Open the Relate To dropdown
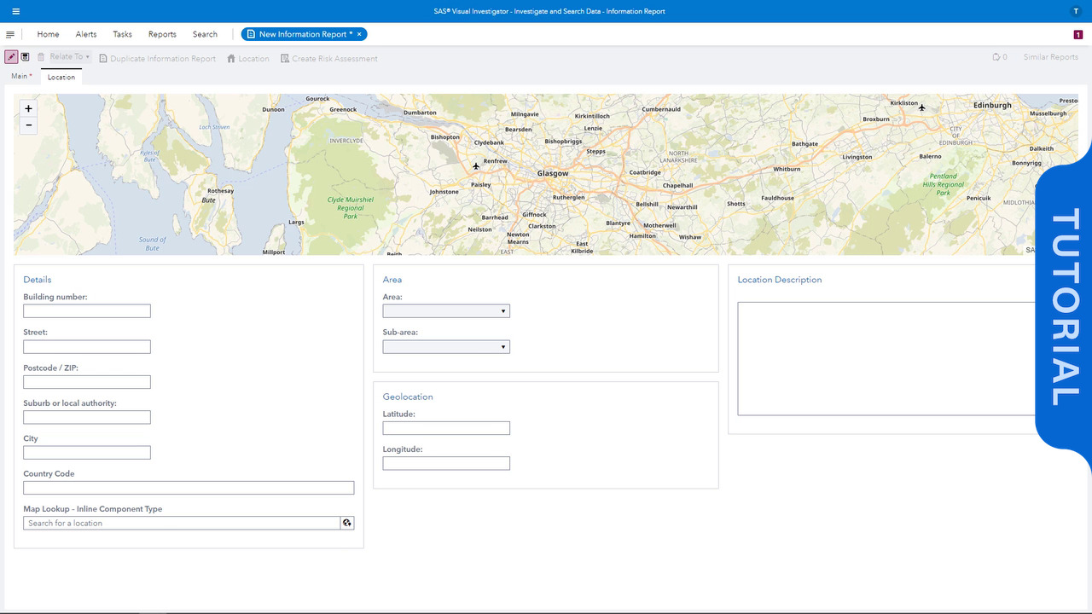This screenshot has width=1092, height=614. (69, 57)
